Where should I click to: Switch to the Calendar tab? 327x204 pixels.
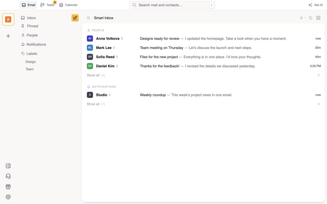[68, 5]
